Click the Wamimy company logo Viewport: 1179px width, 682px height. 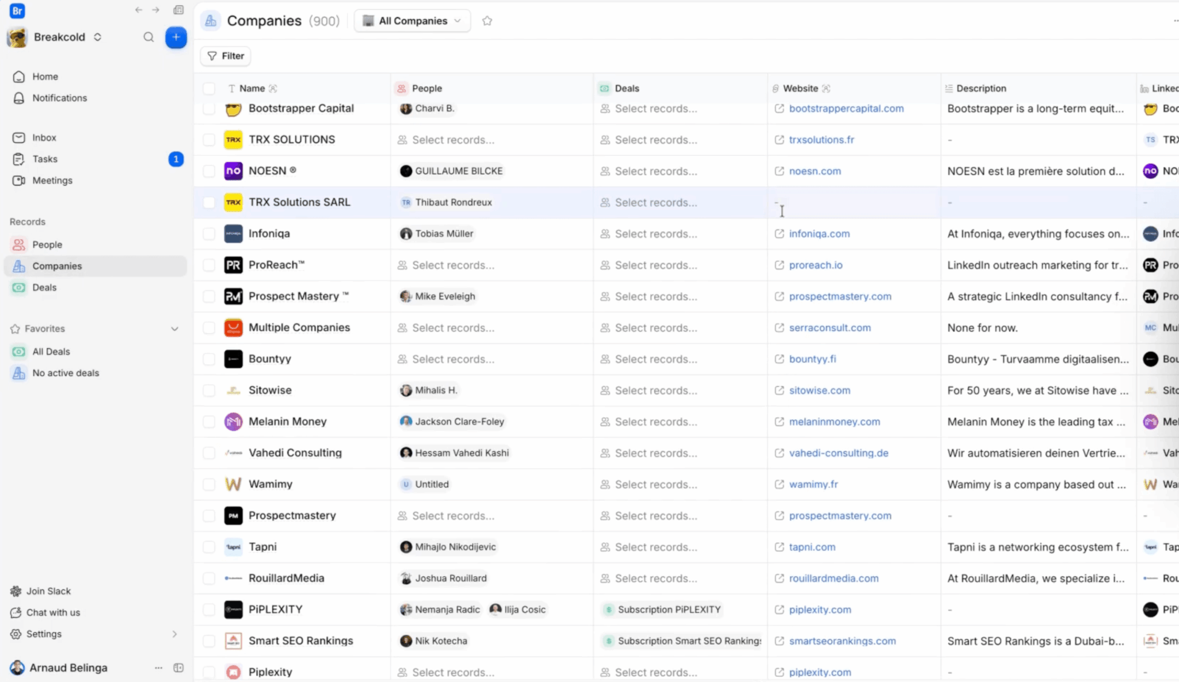[233, 485]
